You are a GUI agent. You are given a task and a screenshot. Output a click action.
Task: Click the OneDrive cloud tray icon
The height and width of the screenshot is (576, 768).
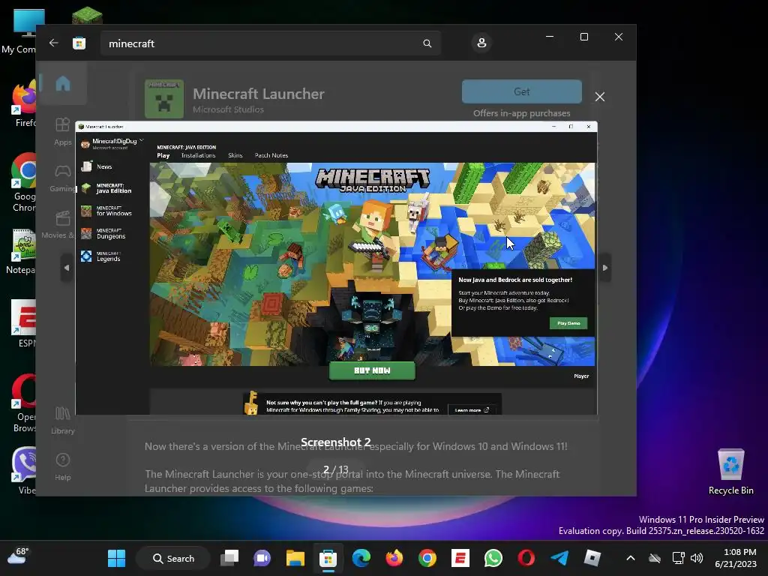[655, 558]
